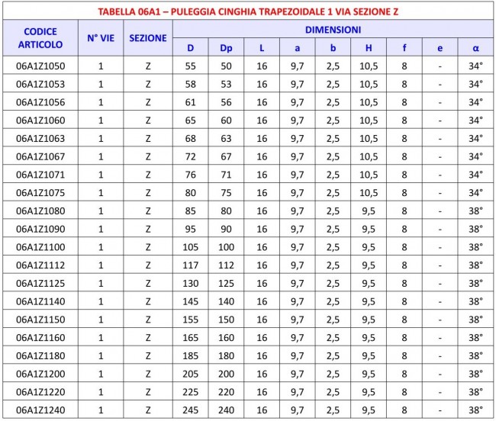
Task: Select article code 06A1Z1160
Action: coord(40,338)
